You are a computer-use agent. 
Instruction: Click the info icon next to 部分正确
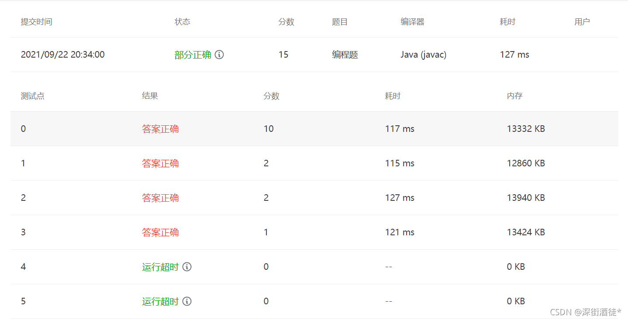[x=219, y=55]
